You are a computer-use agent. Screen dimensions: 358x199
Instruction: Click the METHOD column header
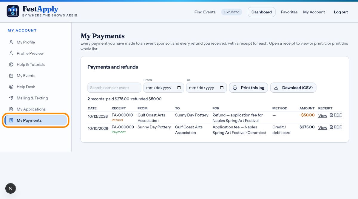[280, 108]
